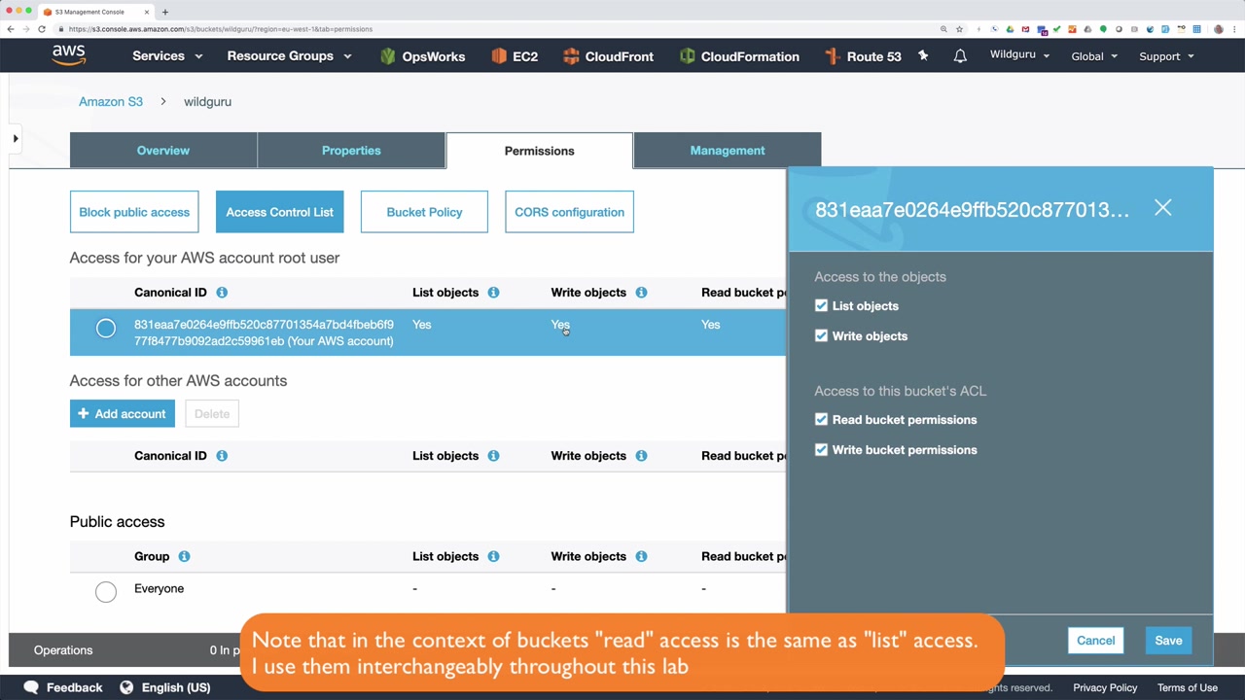The image size is (1245, 700).
Task: Click Write objects info icon under root user access
Action: point(641,293)
